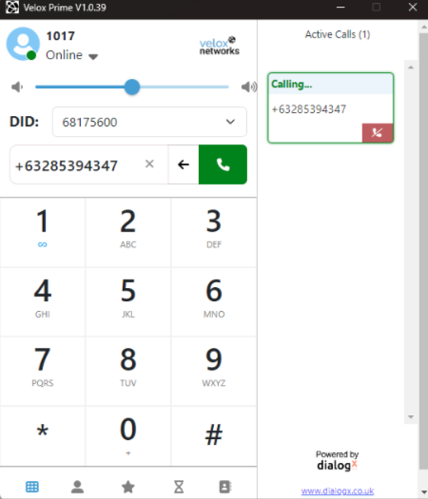Tap the # key on the keypad

pyautogui.click(x=214, y=435)
